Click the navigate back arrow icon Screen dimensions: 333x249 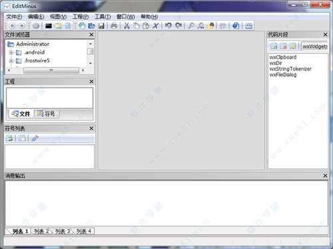click(x=12, y=26)
